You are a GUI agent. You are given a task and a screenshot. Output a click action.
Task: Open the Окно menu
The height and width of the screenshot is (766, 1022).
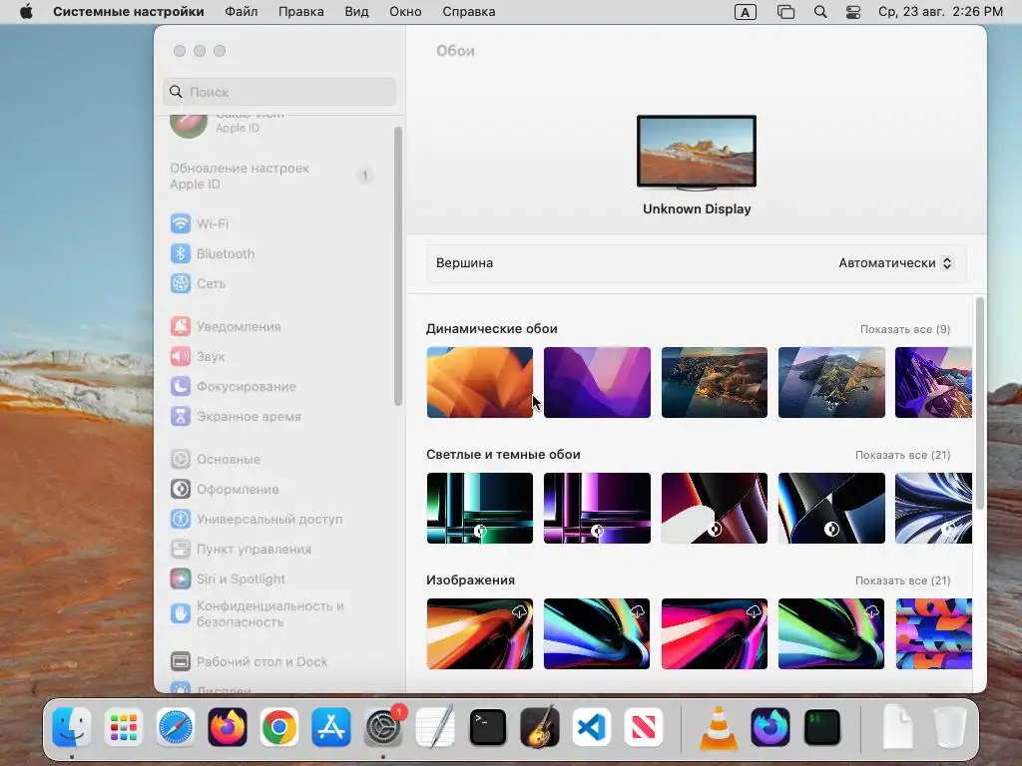pos(405,12)
